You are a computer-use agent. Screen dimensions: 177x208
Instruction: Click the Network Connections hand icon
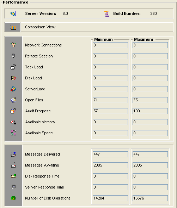click(13, 45)
